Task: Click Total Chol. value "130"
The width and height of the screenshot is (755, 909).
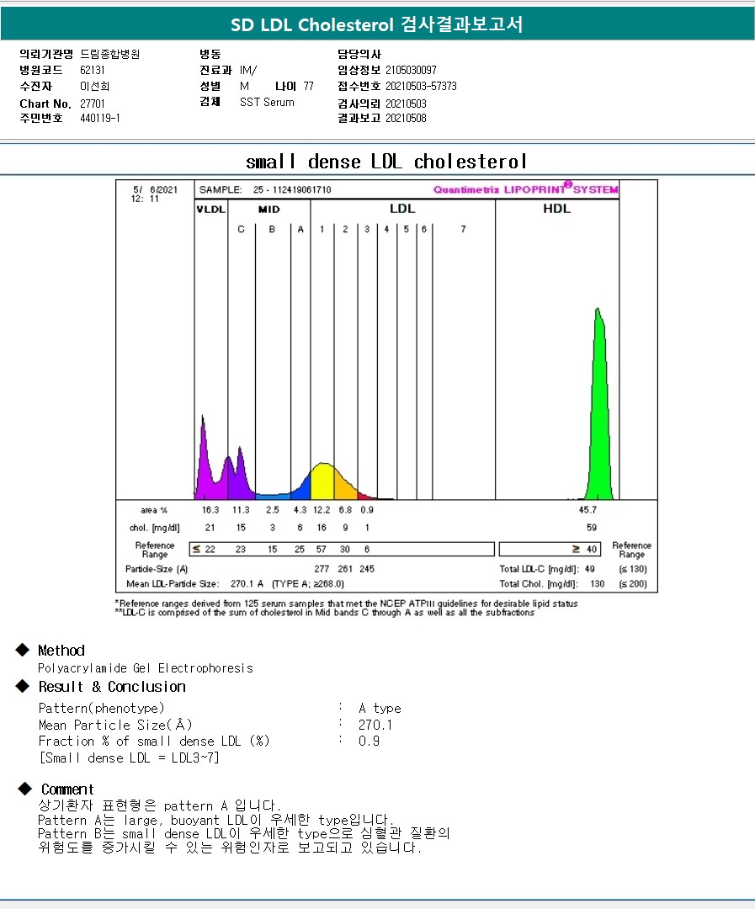Action: (x=598, y=584)
